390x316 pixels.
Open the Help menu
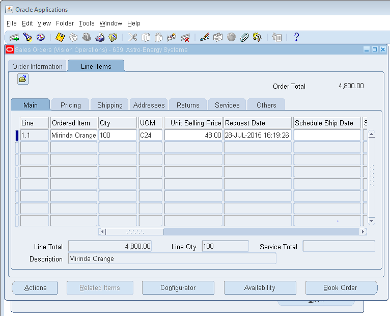pyautogui.click(x=134, y=23)
